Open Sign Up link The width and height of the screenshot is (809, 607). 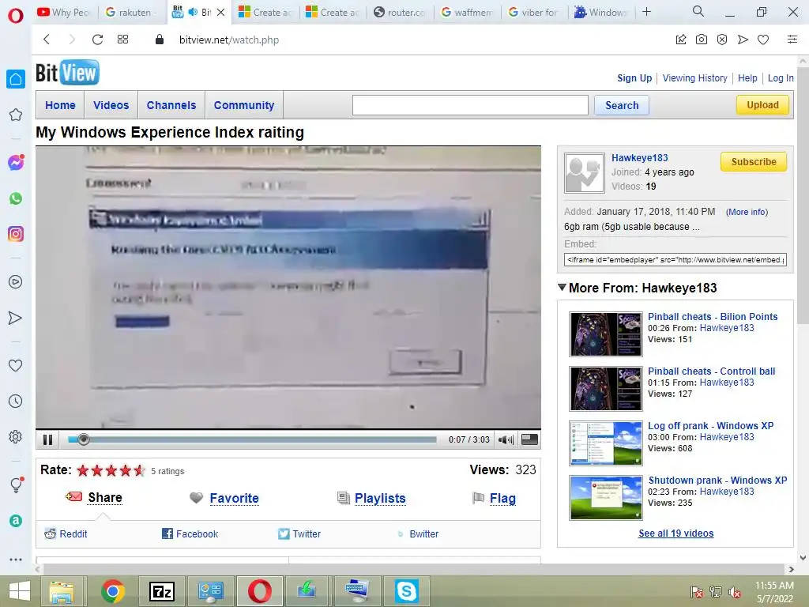[634, 78]
